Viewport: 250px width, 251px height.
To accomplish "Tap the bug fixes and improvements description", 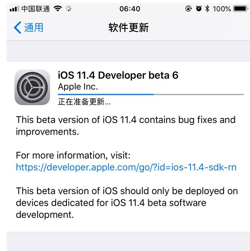I will [125, 126].
